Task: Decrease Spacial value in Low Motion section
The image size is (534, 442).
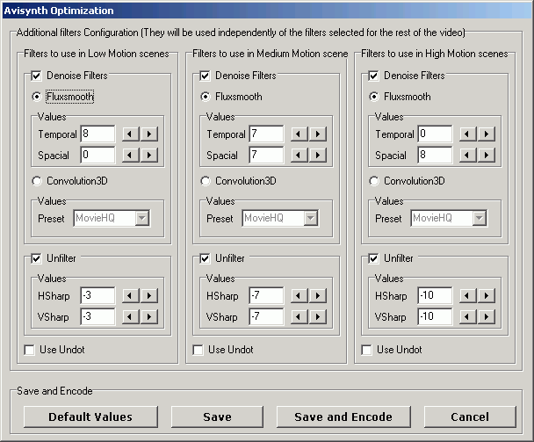Action: [131, 155]
